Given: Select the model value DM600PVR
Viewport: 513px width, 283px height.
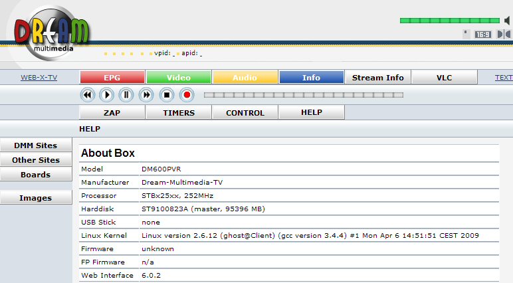Looking at the screenshot, I should click(161, 169).
